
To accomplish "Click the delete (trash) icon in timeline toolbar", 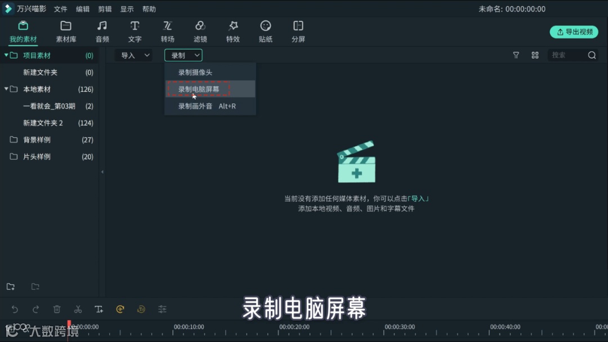I will 57,309.
